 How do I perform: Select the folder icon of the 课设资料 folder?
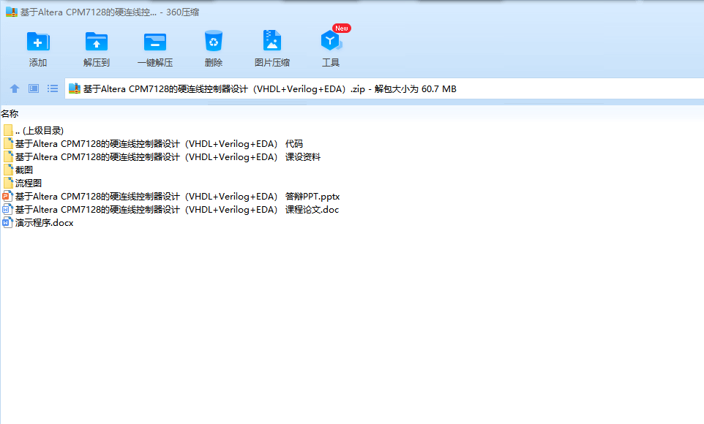click(8, 156)
